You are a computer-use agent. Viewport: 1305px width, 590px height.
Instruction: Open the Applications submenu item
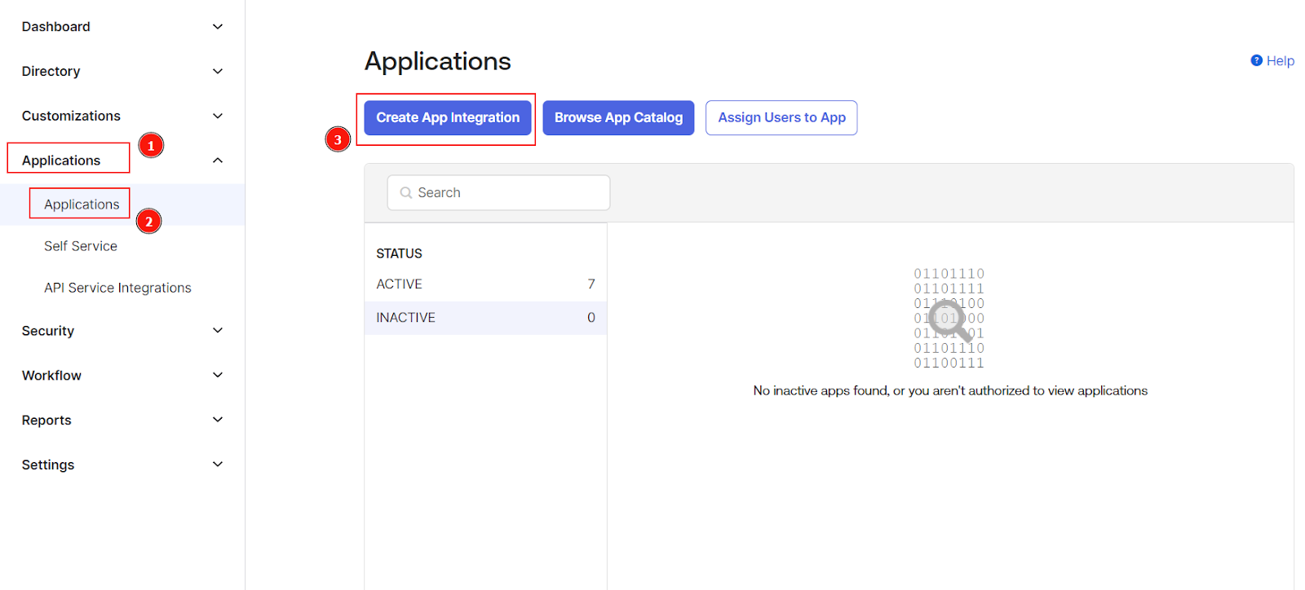click(x=82, y=205)
